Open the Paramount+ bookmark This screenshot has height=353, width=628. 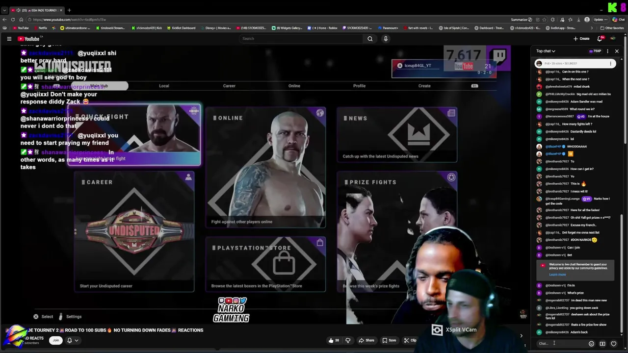click(388, 28)
